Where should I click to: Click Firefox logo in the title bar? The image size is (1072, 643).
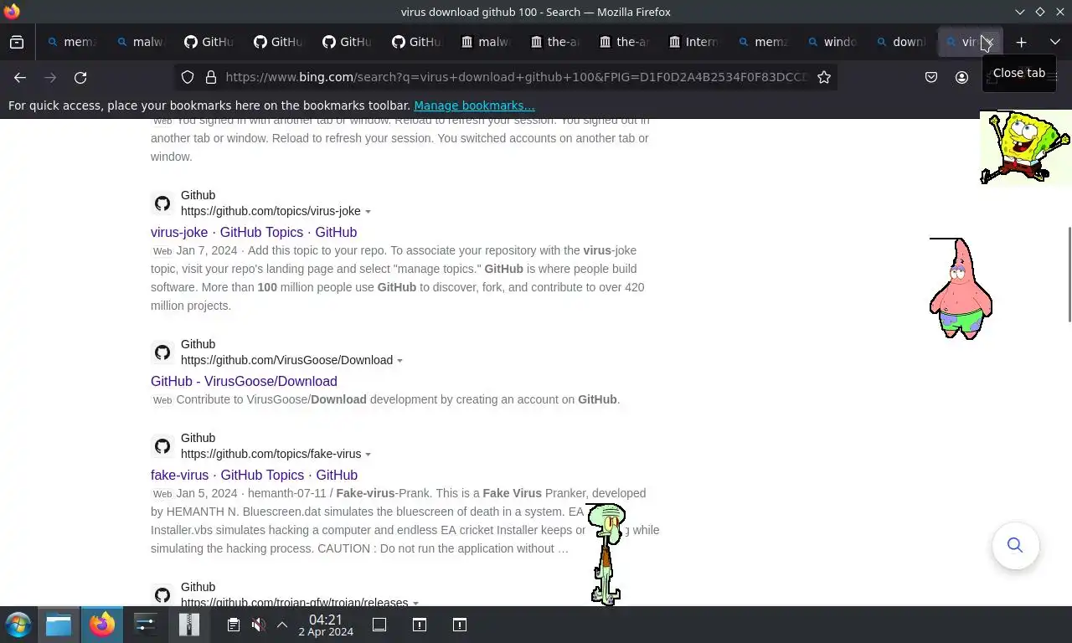point(12,12)
